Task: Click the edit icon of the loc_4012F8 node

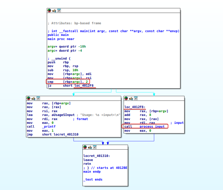Action: coord(131,98)
